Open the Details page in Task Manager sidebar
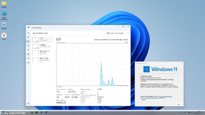Screen dimensions: 205x115 (x=28, y=58)
